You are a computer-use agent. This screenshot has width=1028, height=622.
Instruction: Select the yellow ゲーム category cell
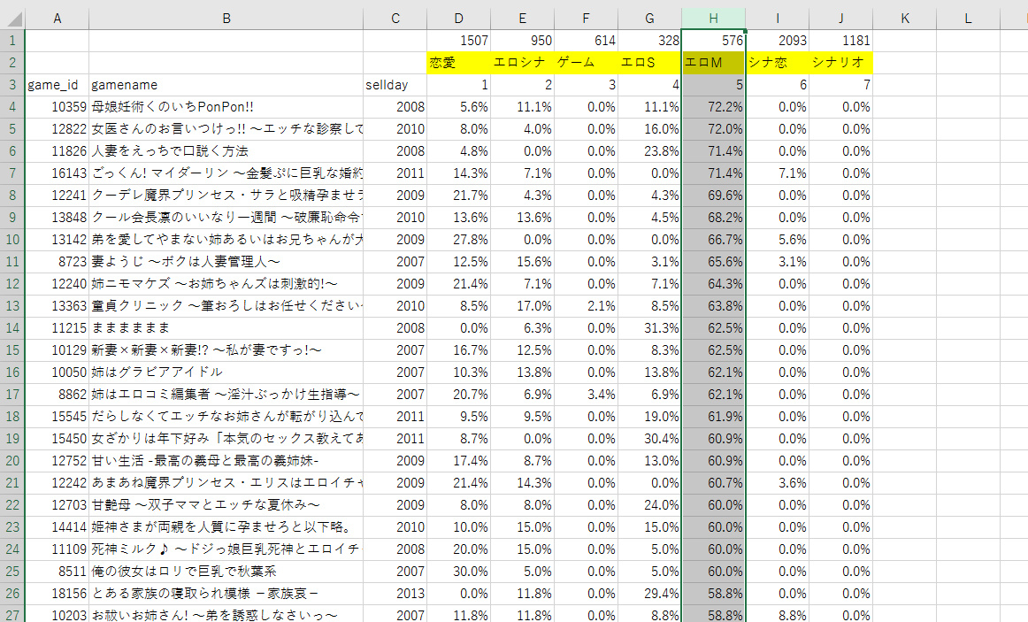[x=586, y=63]
